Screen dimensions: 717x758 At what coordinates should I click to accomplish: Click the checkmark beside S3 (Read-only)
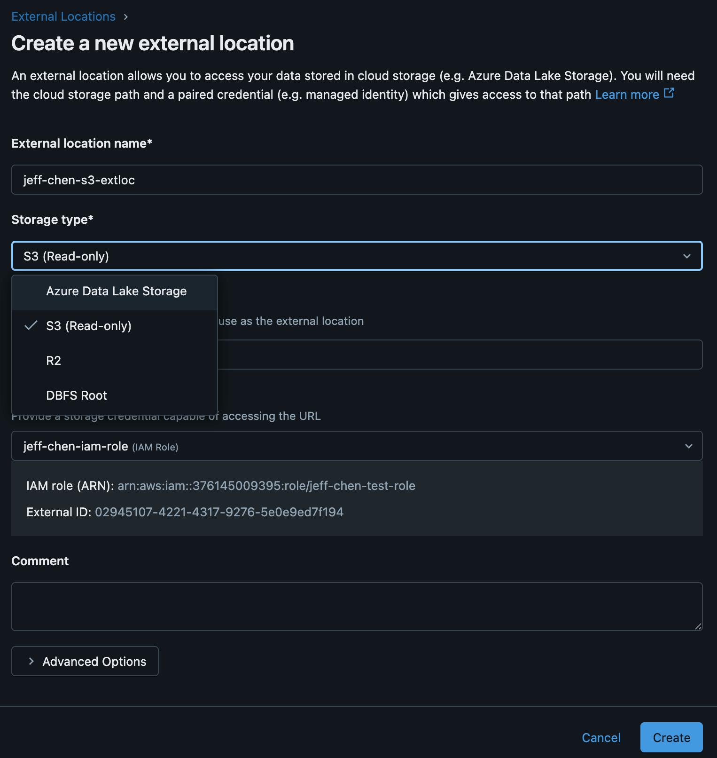[31, 325]
